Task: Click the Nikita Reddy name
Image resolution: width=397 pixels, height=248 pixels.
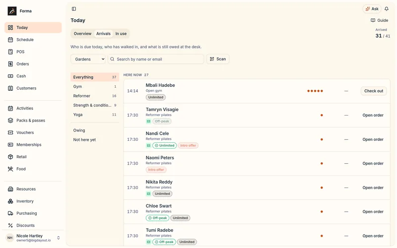Action: click(159, 182)
